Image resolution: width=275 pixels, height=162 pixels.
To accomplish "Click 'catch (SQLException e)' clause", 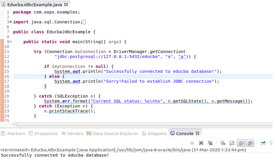I will click(x=67, y=96).
